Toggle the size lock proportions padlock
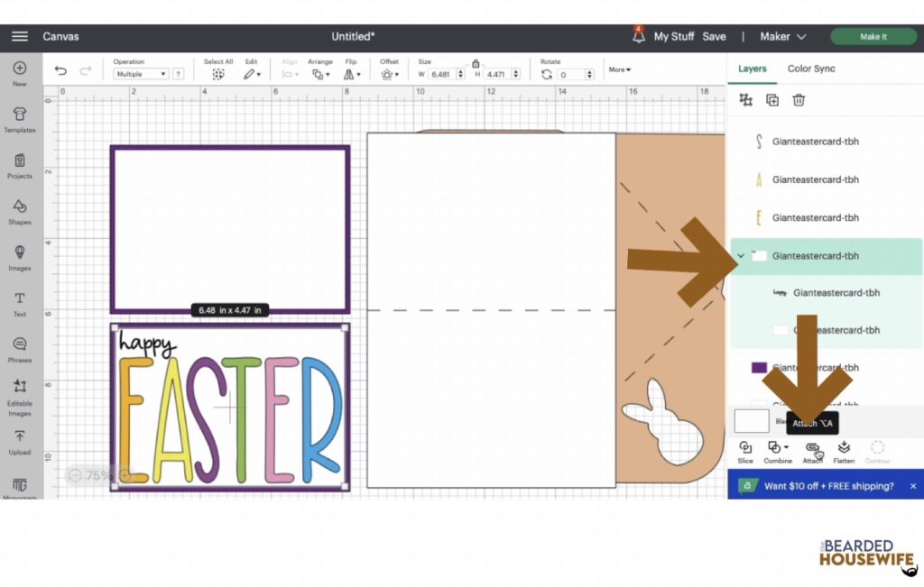Screen dimensions: 924x587 pos(476,65)
